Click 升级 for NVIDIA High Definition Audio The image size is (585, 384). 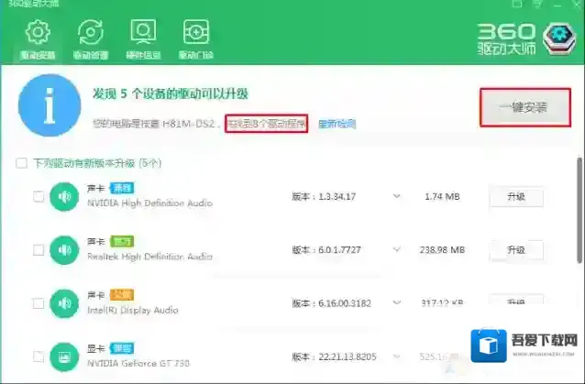coord(516,196)
